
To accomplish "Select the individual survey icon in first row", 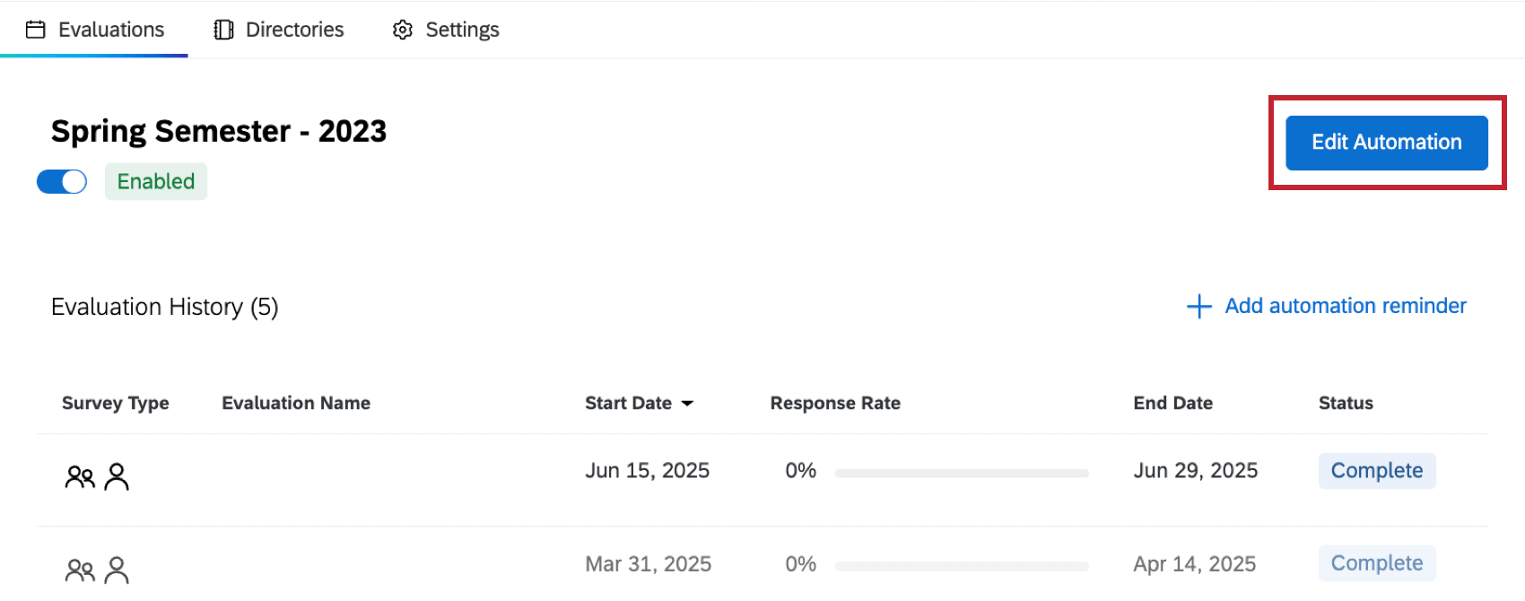I will [118, 476].
